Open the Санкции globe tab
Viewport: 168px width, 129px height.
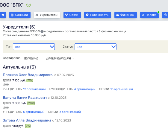coord(20,15)
